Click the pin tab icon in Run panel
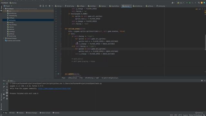The image size is (206, 116). [4, 98]
